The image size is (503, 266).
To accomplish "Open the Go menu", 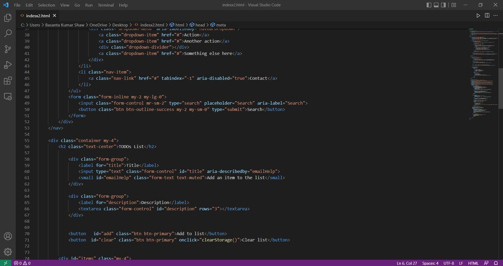I will click(77, 5).
